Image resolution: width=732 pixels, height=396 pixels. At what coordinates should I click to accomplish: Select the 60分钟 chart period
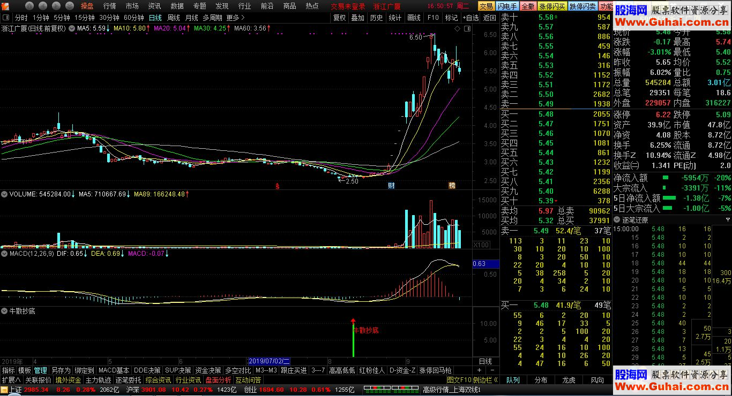(x=134, y=18)
